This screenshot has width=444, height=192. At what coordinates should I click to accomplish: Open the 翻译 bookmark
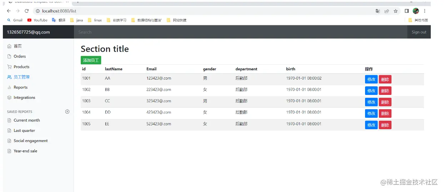pos(59,20)
